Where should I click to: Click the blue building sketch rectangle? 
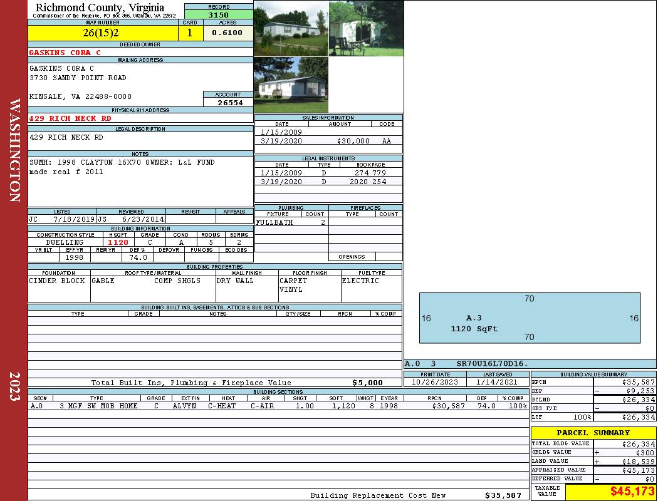(530, 318)
